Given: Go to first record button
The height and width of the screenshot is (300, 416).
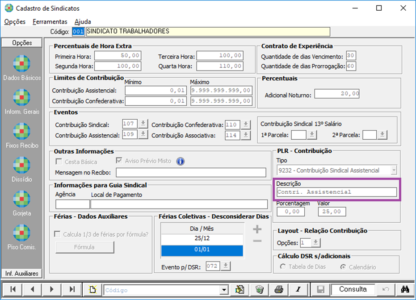Looking at the screenshot, I should click(13, 289).
